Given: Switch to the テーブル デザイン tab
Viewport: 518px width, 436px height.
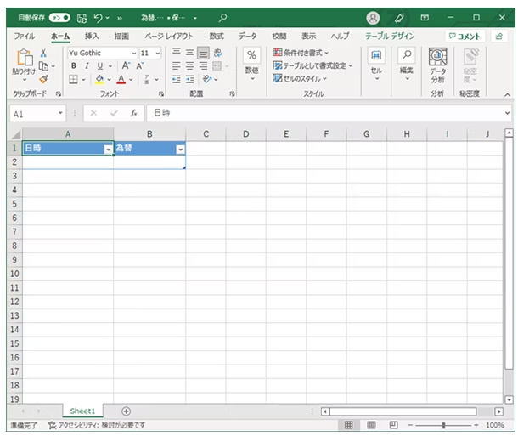Looking at the screenshot, I should pyautogui.click(x=390, y=36).
